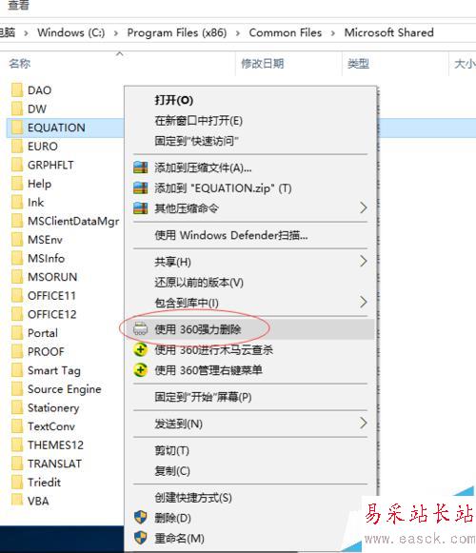The image size is (476, 553).
Task: Select the Triedit folder row
Action: coord(44,483)
